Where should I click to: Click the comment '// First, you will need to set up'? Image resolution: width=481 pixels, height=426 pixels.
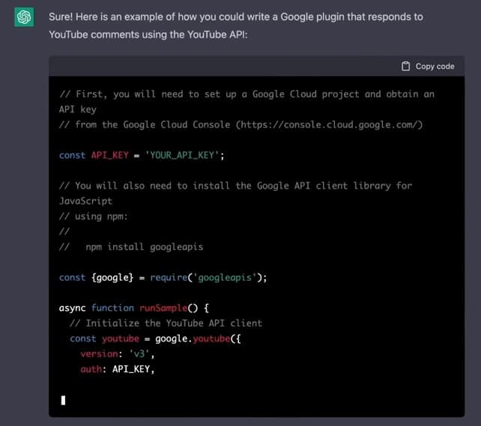point(247,94)
